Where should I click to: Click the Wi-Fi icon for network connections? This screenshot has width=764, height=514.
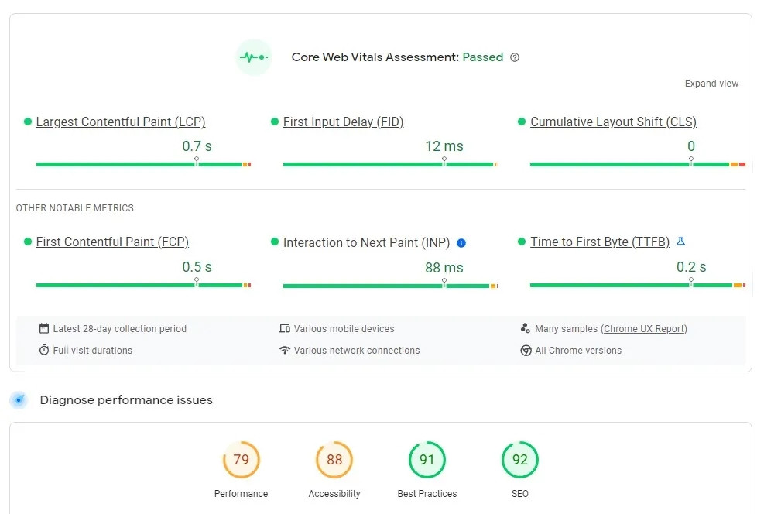[x=285, y=351]
